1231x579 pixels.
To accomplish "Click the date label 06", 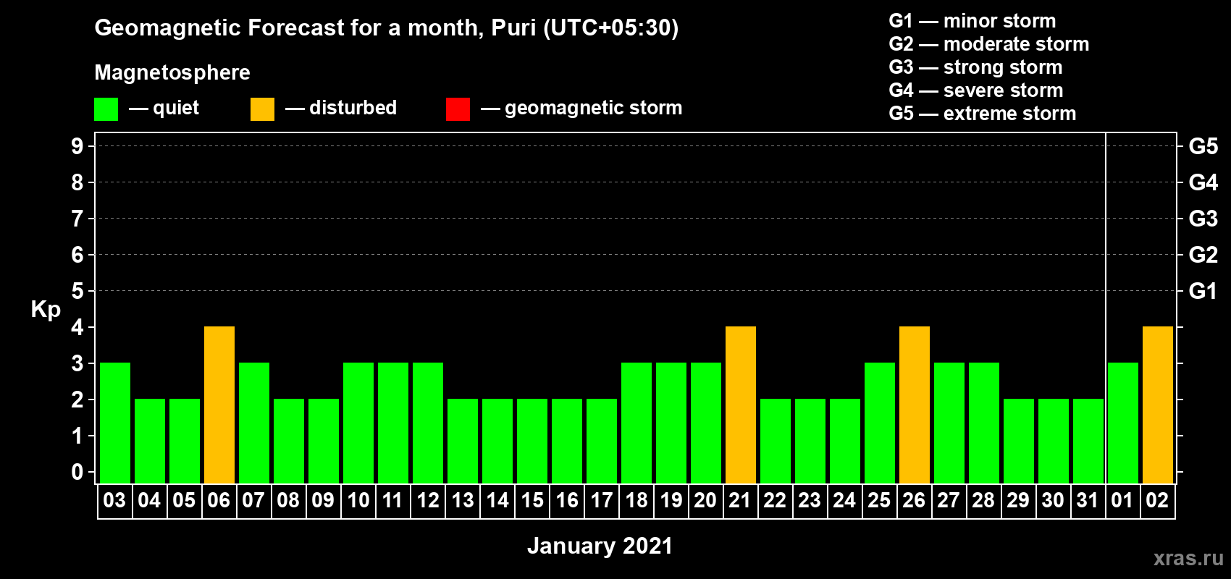I will 219,500.
